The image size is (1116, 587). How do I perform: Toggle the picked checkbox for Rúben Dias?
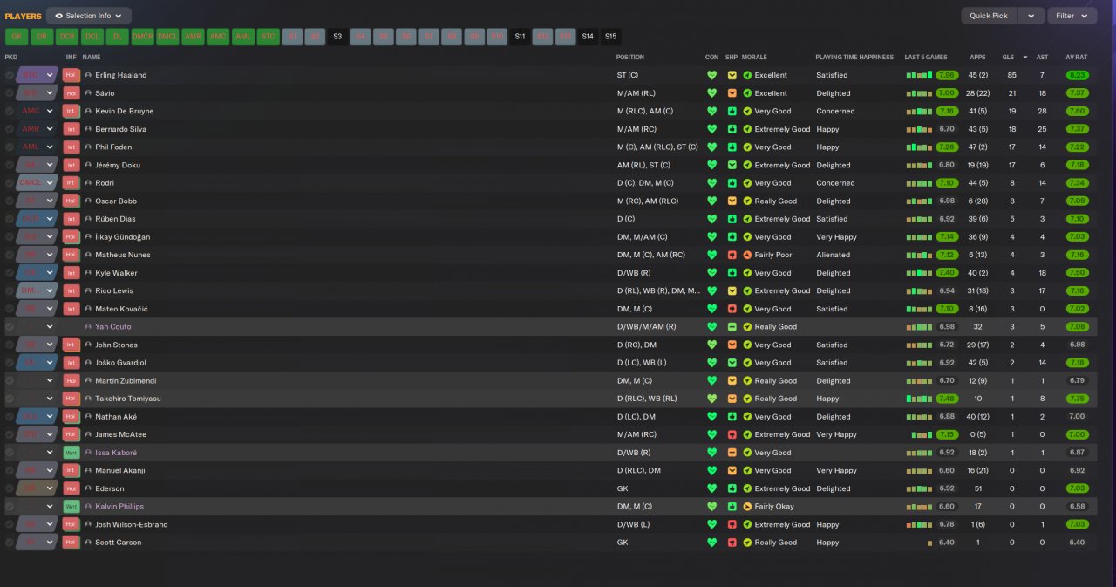(10, 219)
